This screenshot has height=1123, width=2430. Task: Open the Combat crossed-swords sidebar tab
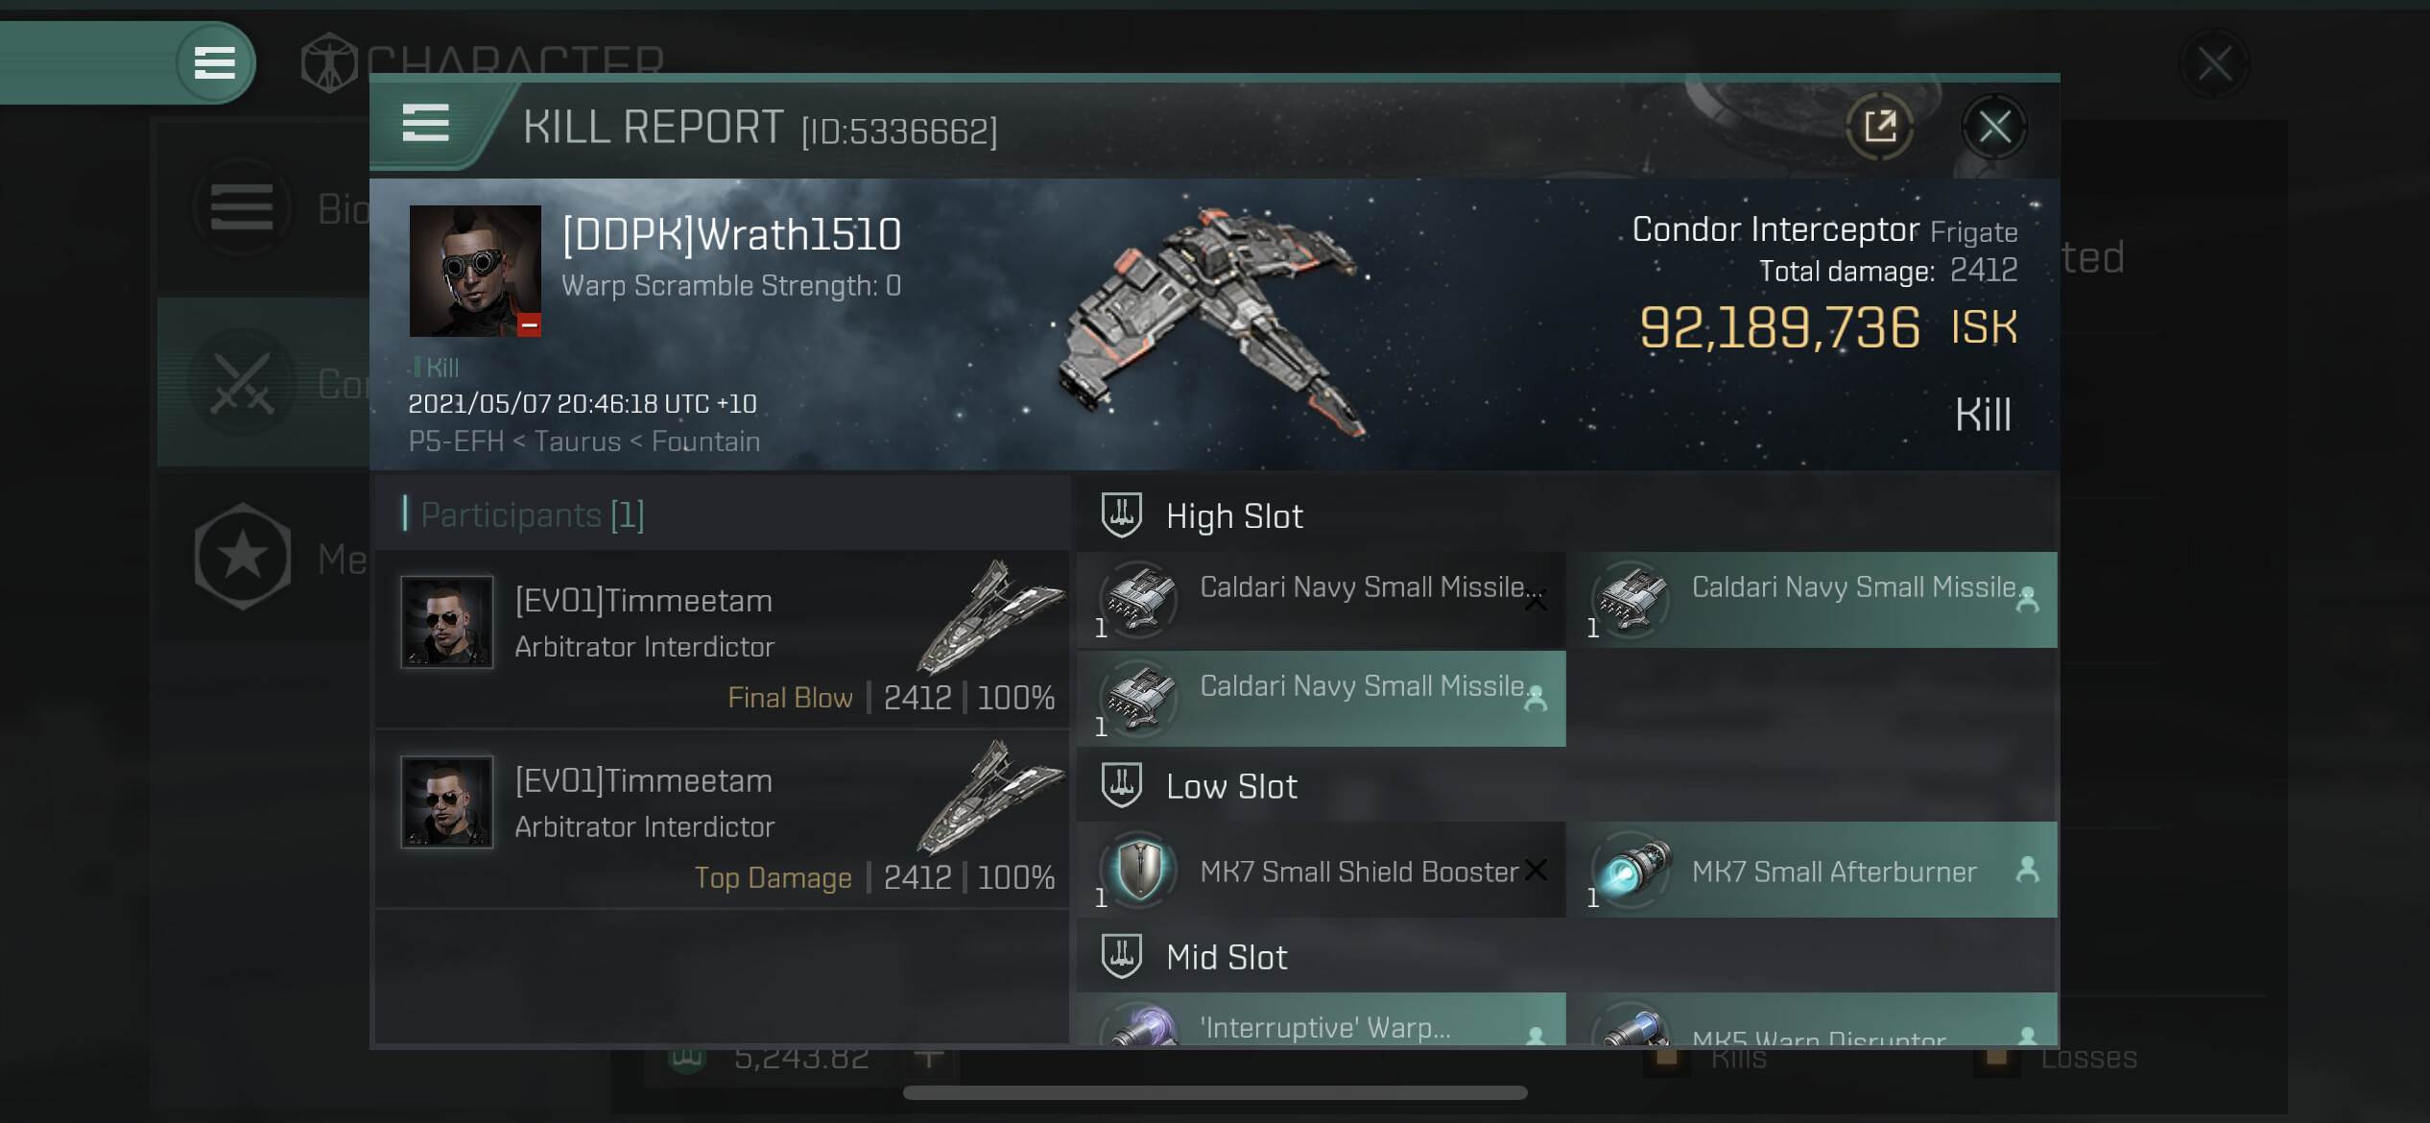(264, 383)
